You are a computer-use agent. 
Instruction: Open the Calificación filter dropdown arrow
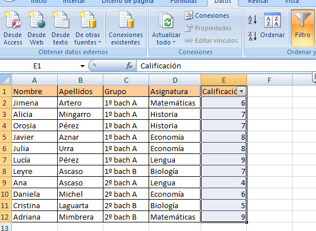242,91
